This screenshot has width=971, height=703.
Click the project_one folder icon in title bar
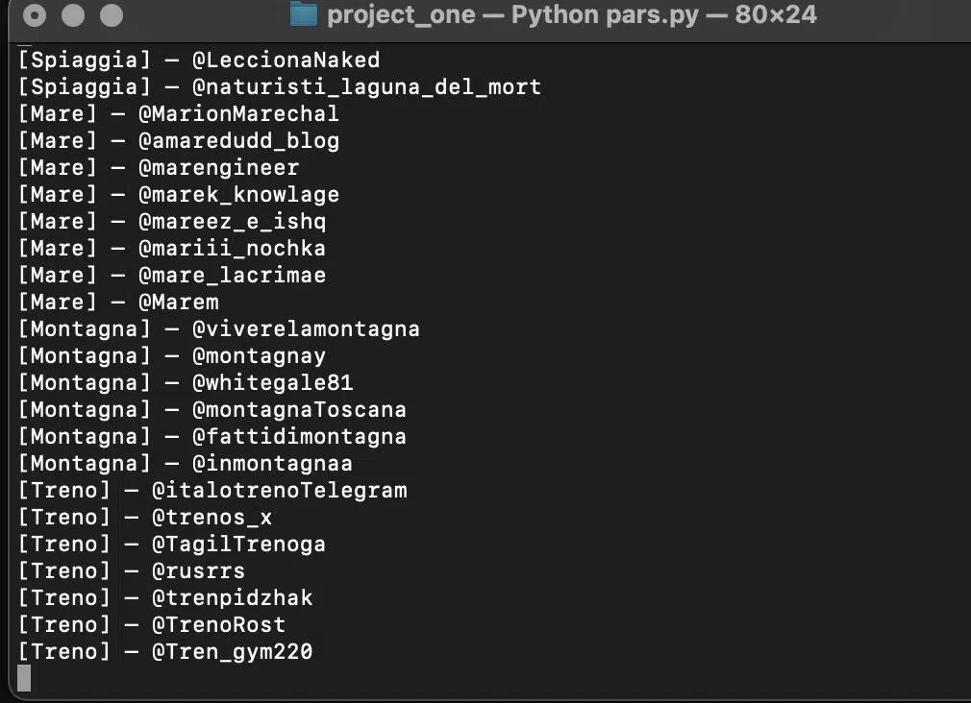coord(304,14)
